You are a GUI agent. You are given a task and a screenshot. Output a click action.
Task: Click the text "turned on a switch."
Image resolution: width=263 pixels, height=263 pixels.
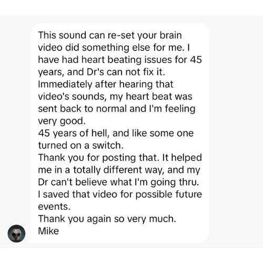tap(80, 145)
